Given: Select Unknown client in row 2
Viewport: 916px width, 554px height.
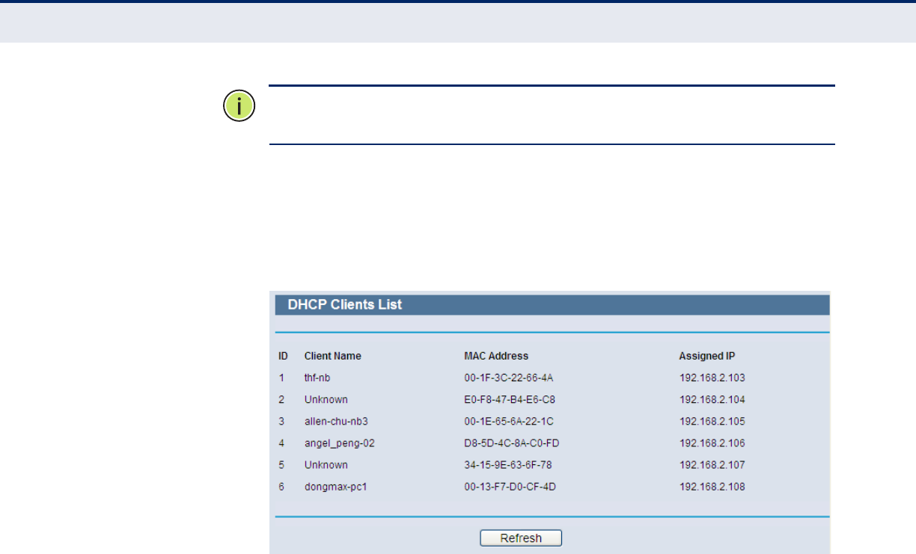Looking at the screenshot, I should click(x=326, y=399).
